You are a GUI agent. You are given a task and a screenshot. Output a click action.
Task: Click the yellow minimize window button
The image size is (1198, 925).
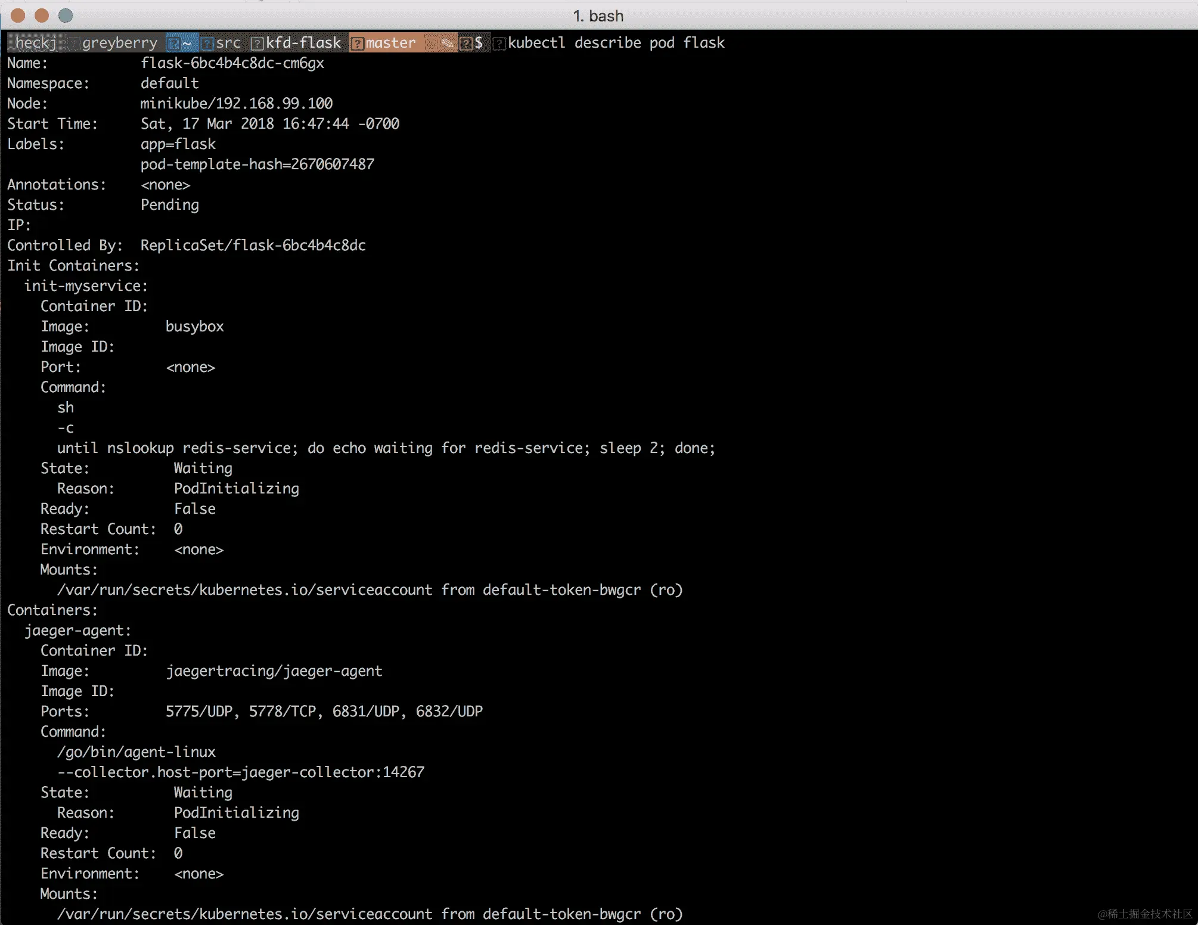42,15
